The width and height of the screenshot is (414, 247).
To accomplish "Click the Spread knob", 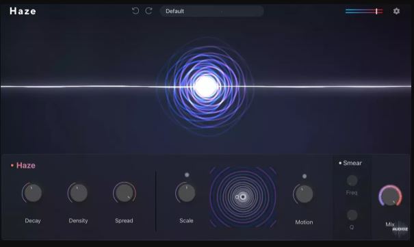I will (x=125, y=193).
